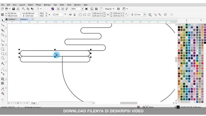Click the black outline swatch in status bar
The image size is (206, 116).
pos(178,107)
